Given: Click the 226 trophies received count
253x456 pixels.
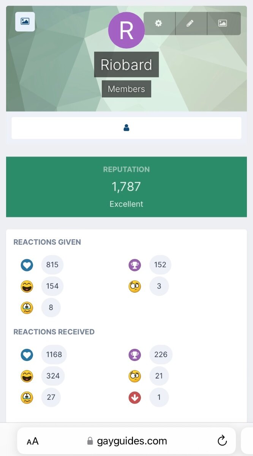Looking at the screenshot, I should [161, 355].
